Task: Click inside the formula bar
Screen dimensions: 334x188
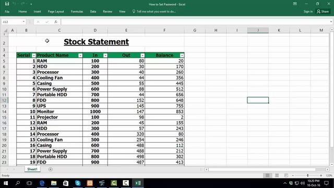Action: [195, 22]
